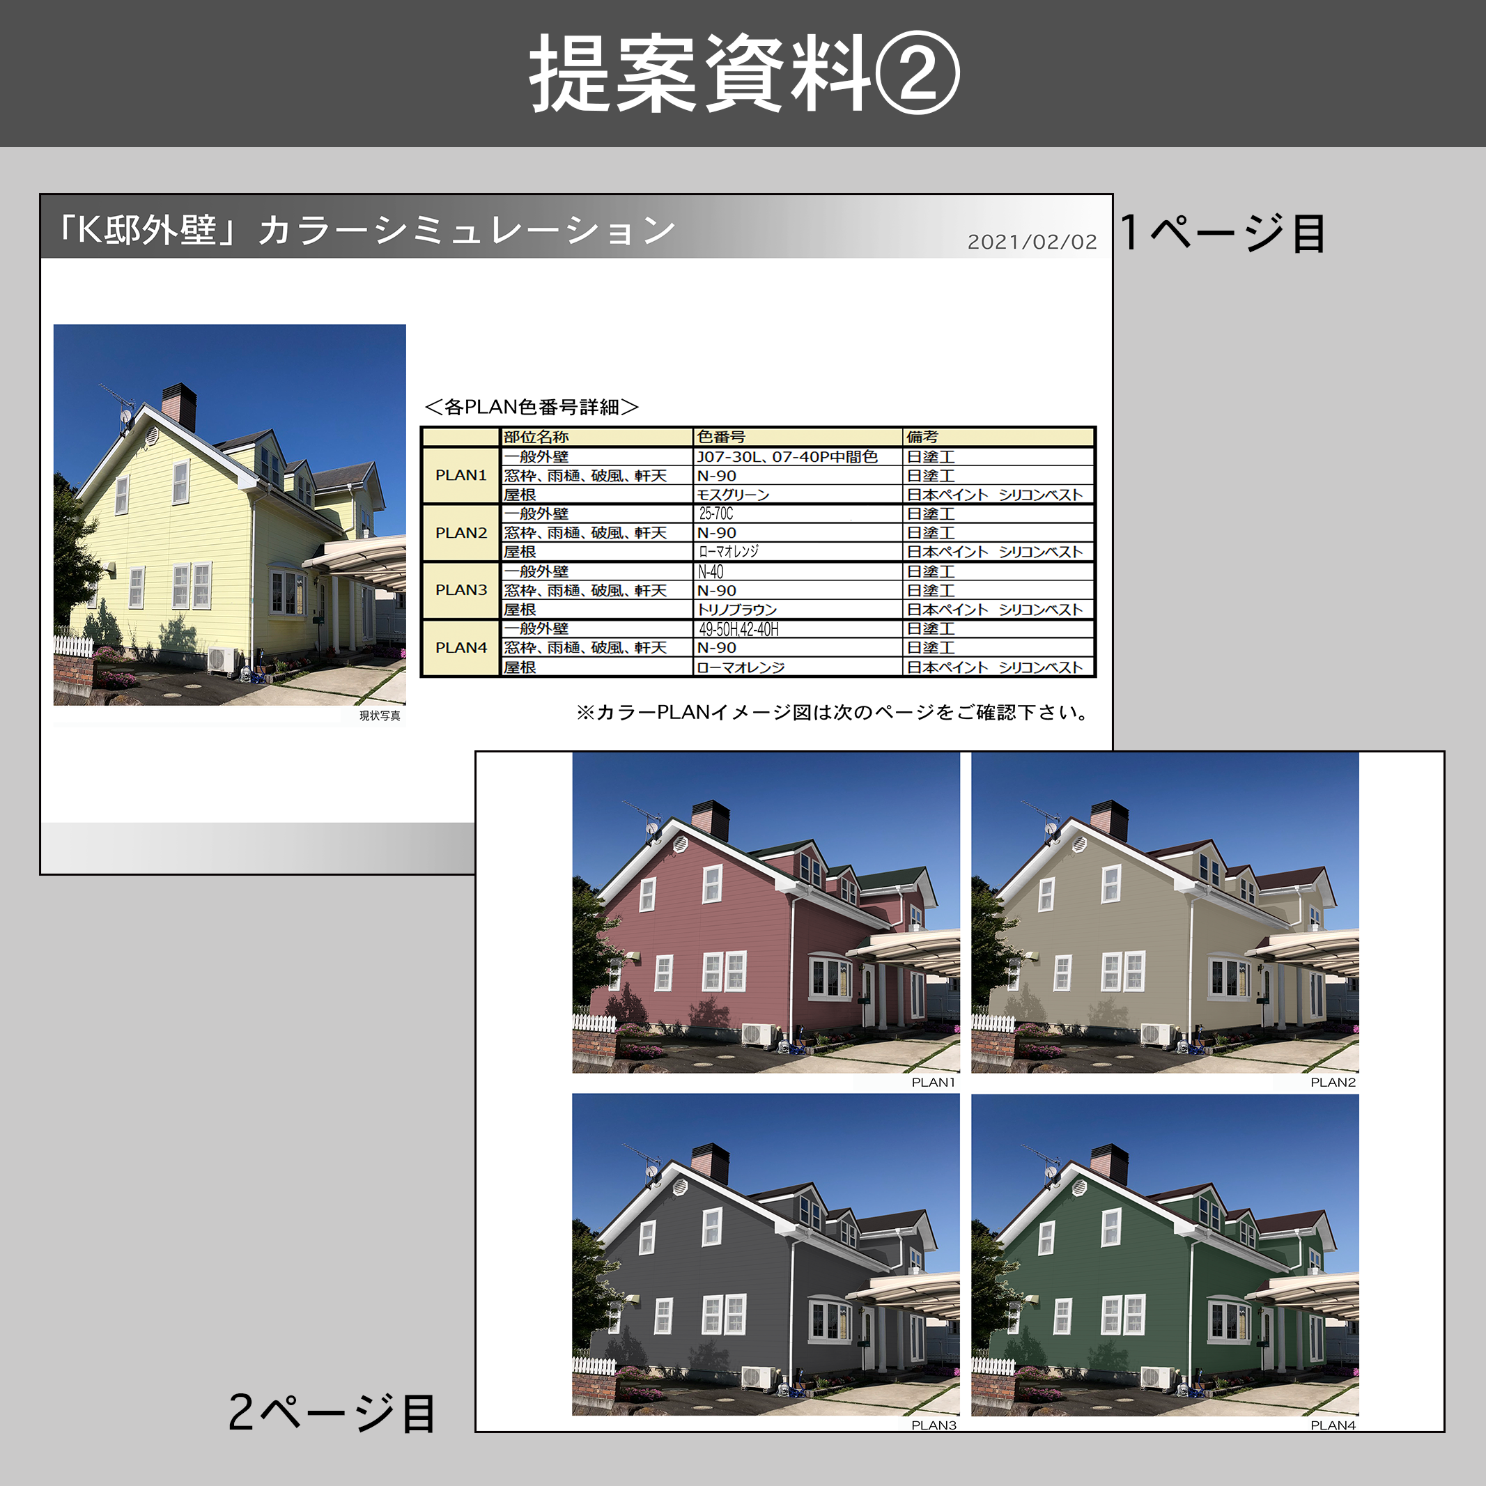Viewport: 1486px width, 1486px height.
Task: Click the J07-30L color number cell
Action: tap(787, 457)
